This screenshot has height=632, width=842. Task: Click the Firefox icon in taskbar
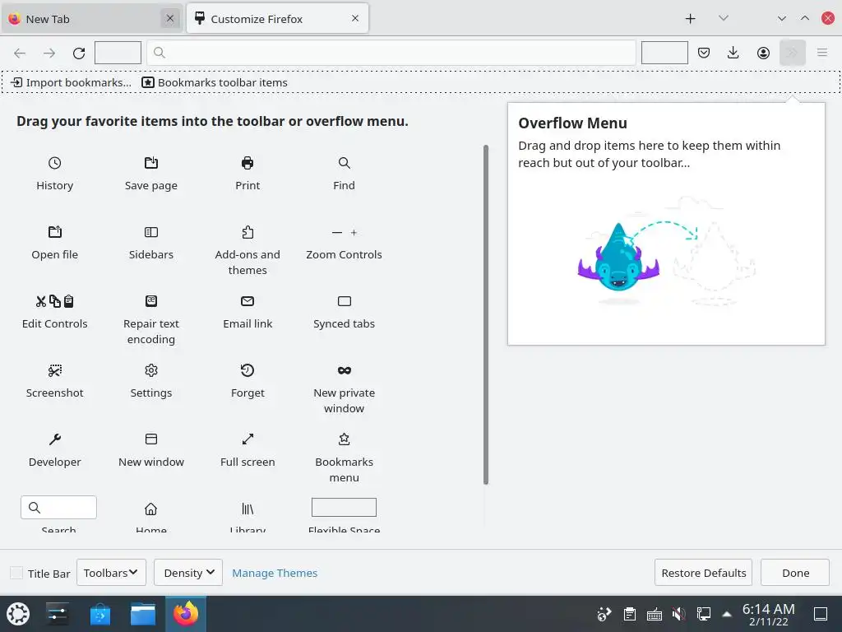(x=186, y=614)
